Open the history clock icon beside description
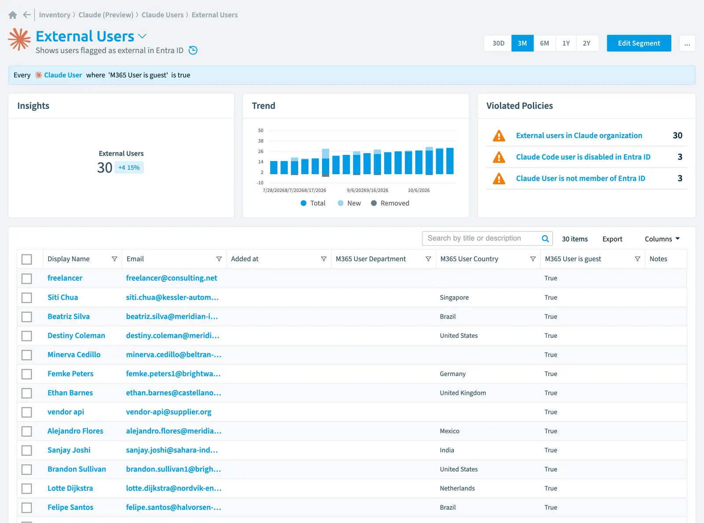This screenshot has width=704, height=523. [x=193, y=50]
